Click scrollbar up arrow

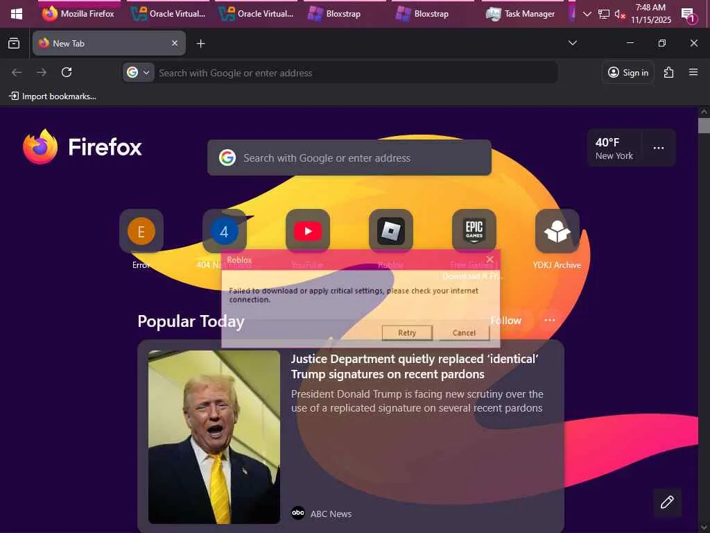coord(704,112)
